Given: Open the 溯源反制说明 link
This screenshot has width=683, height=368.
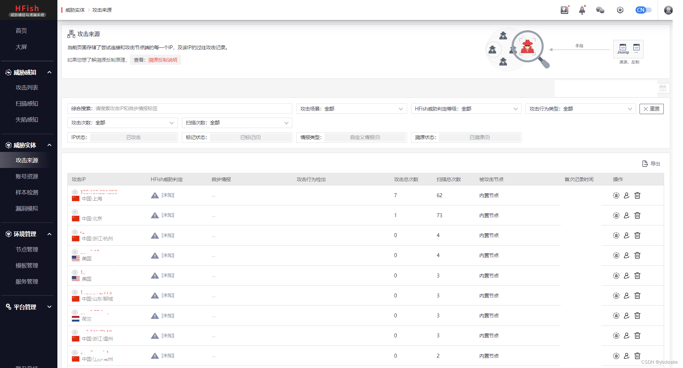Looking at the screenshot, I should pos(163,60).
